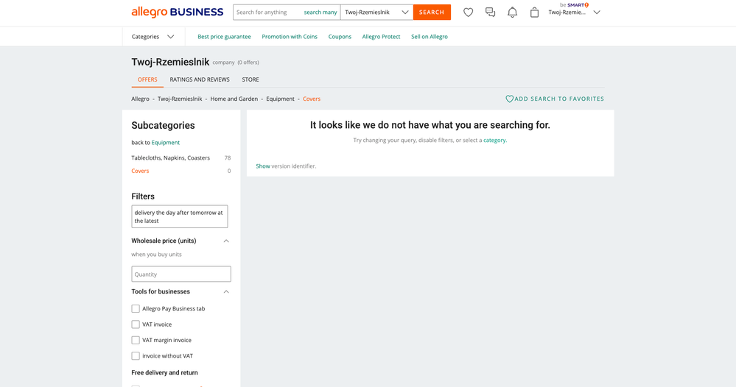736x387 pixels.
Task: Open Twoj-Rzemieslnik breadcrumb link
Action: [180, 99]
